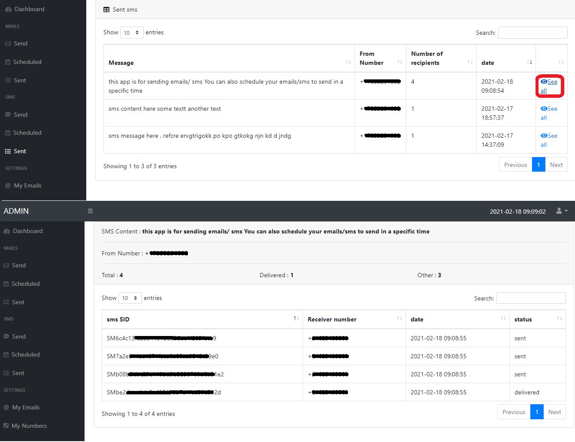Open See all for the 14:37:09 message

549,140
